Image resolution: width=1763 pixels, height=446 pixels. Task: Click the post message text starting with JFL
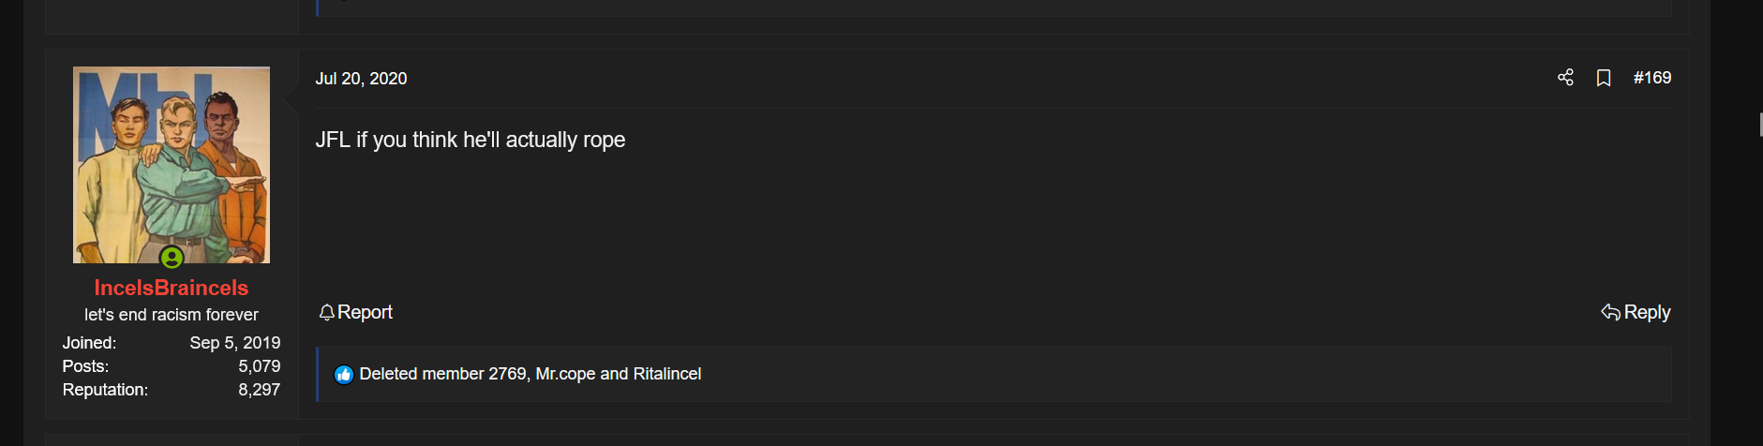click(x=471, y=140)
